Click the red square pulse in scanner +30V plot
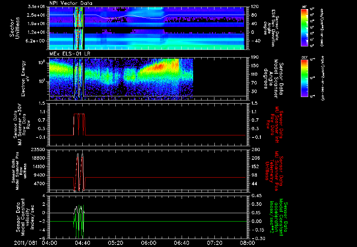This screenshot has width=357, height=247. 79,125
